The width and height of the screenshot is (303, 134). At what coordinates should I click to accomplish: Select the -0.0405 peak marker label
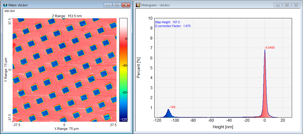(x=270, y=48)
